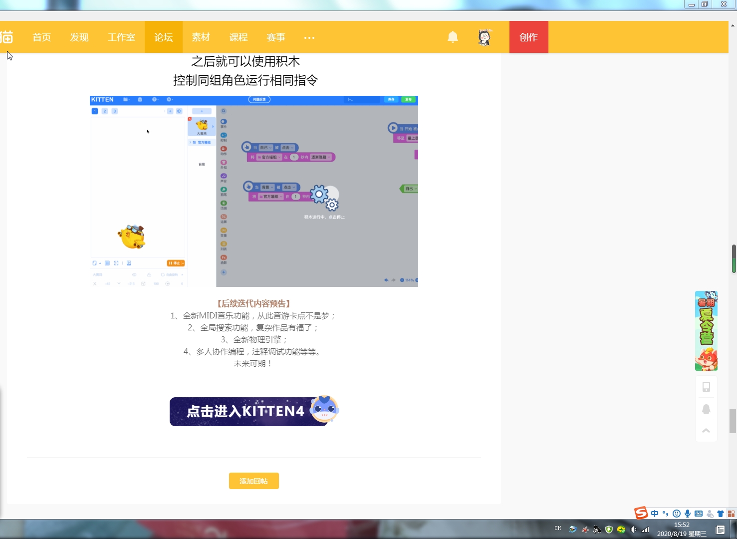Click the 全新物理引擎 line
The height and width of the screenshot is (539, 737).
pos(254,339)
